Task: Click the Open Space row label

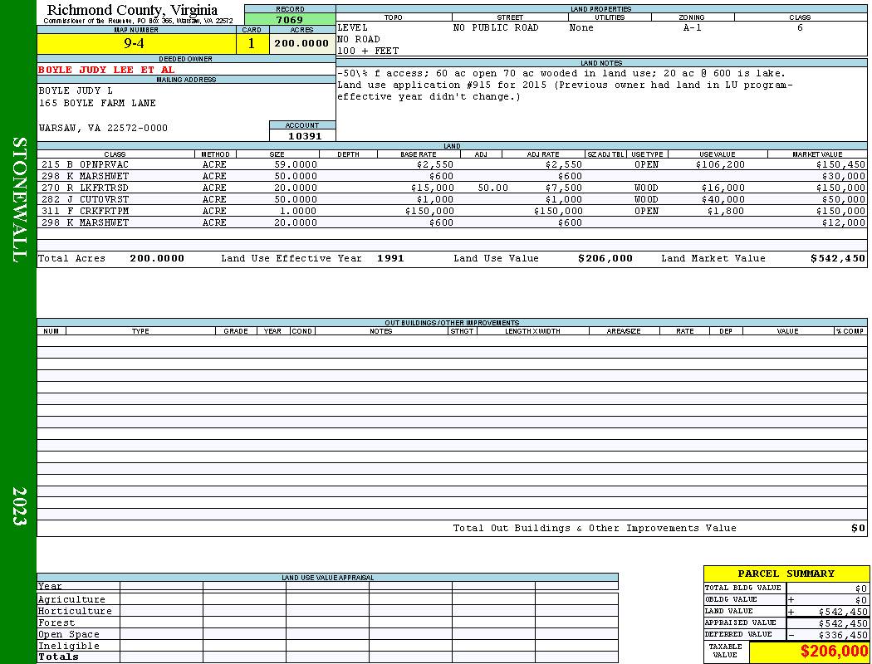Action: tap(68, 635)
